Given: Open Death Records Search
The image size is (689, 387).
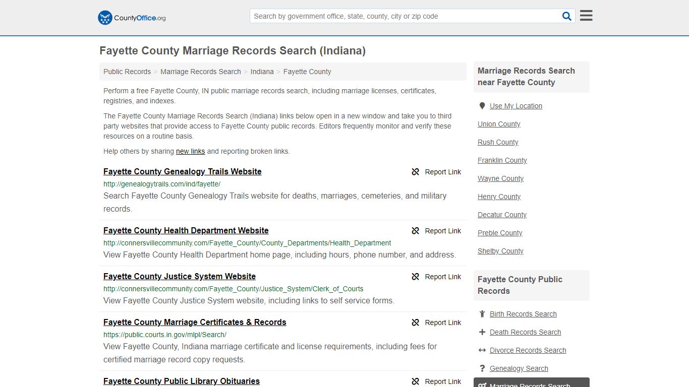Looking at the screenshot, I should (x=525, y=332).
